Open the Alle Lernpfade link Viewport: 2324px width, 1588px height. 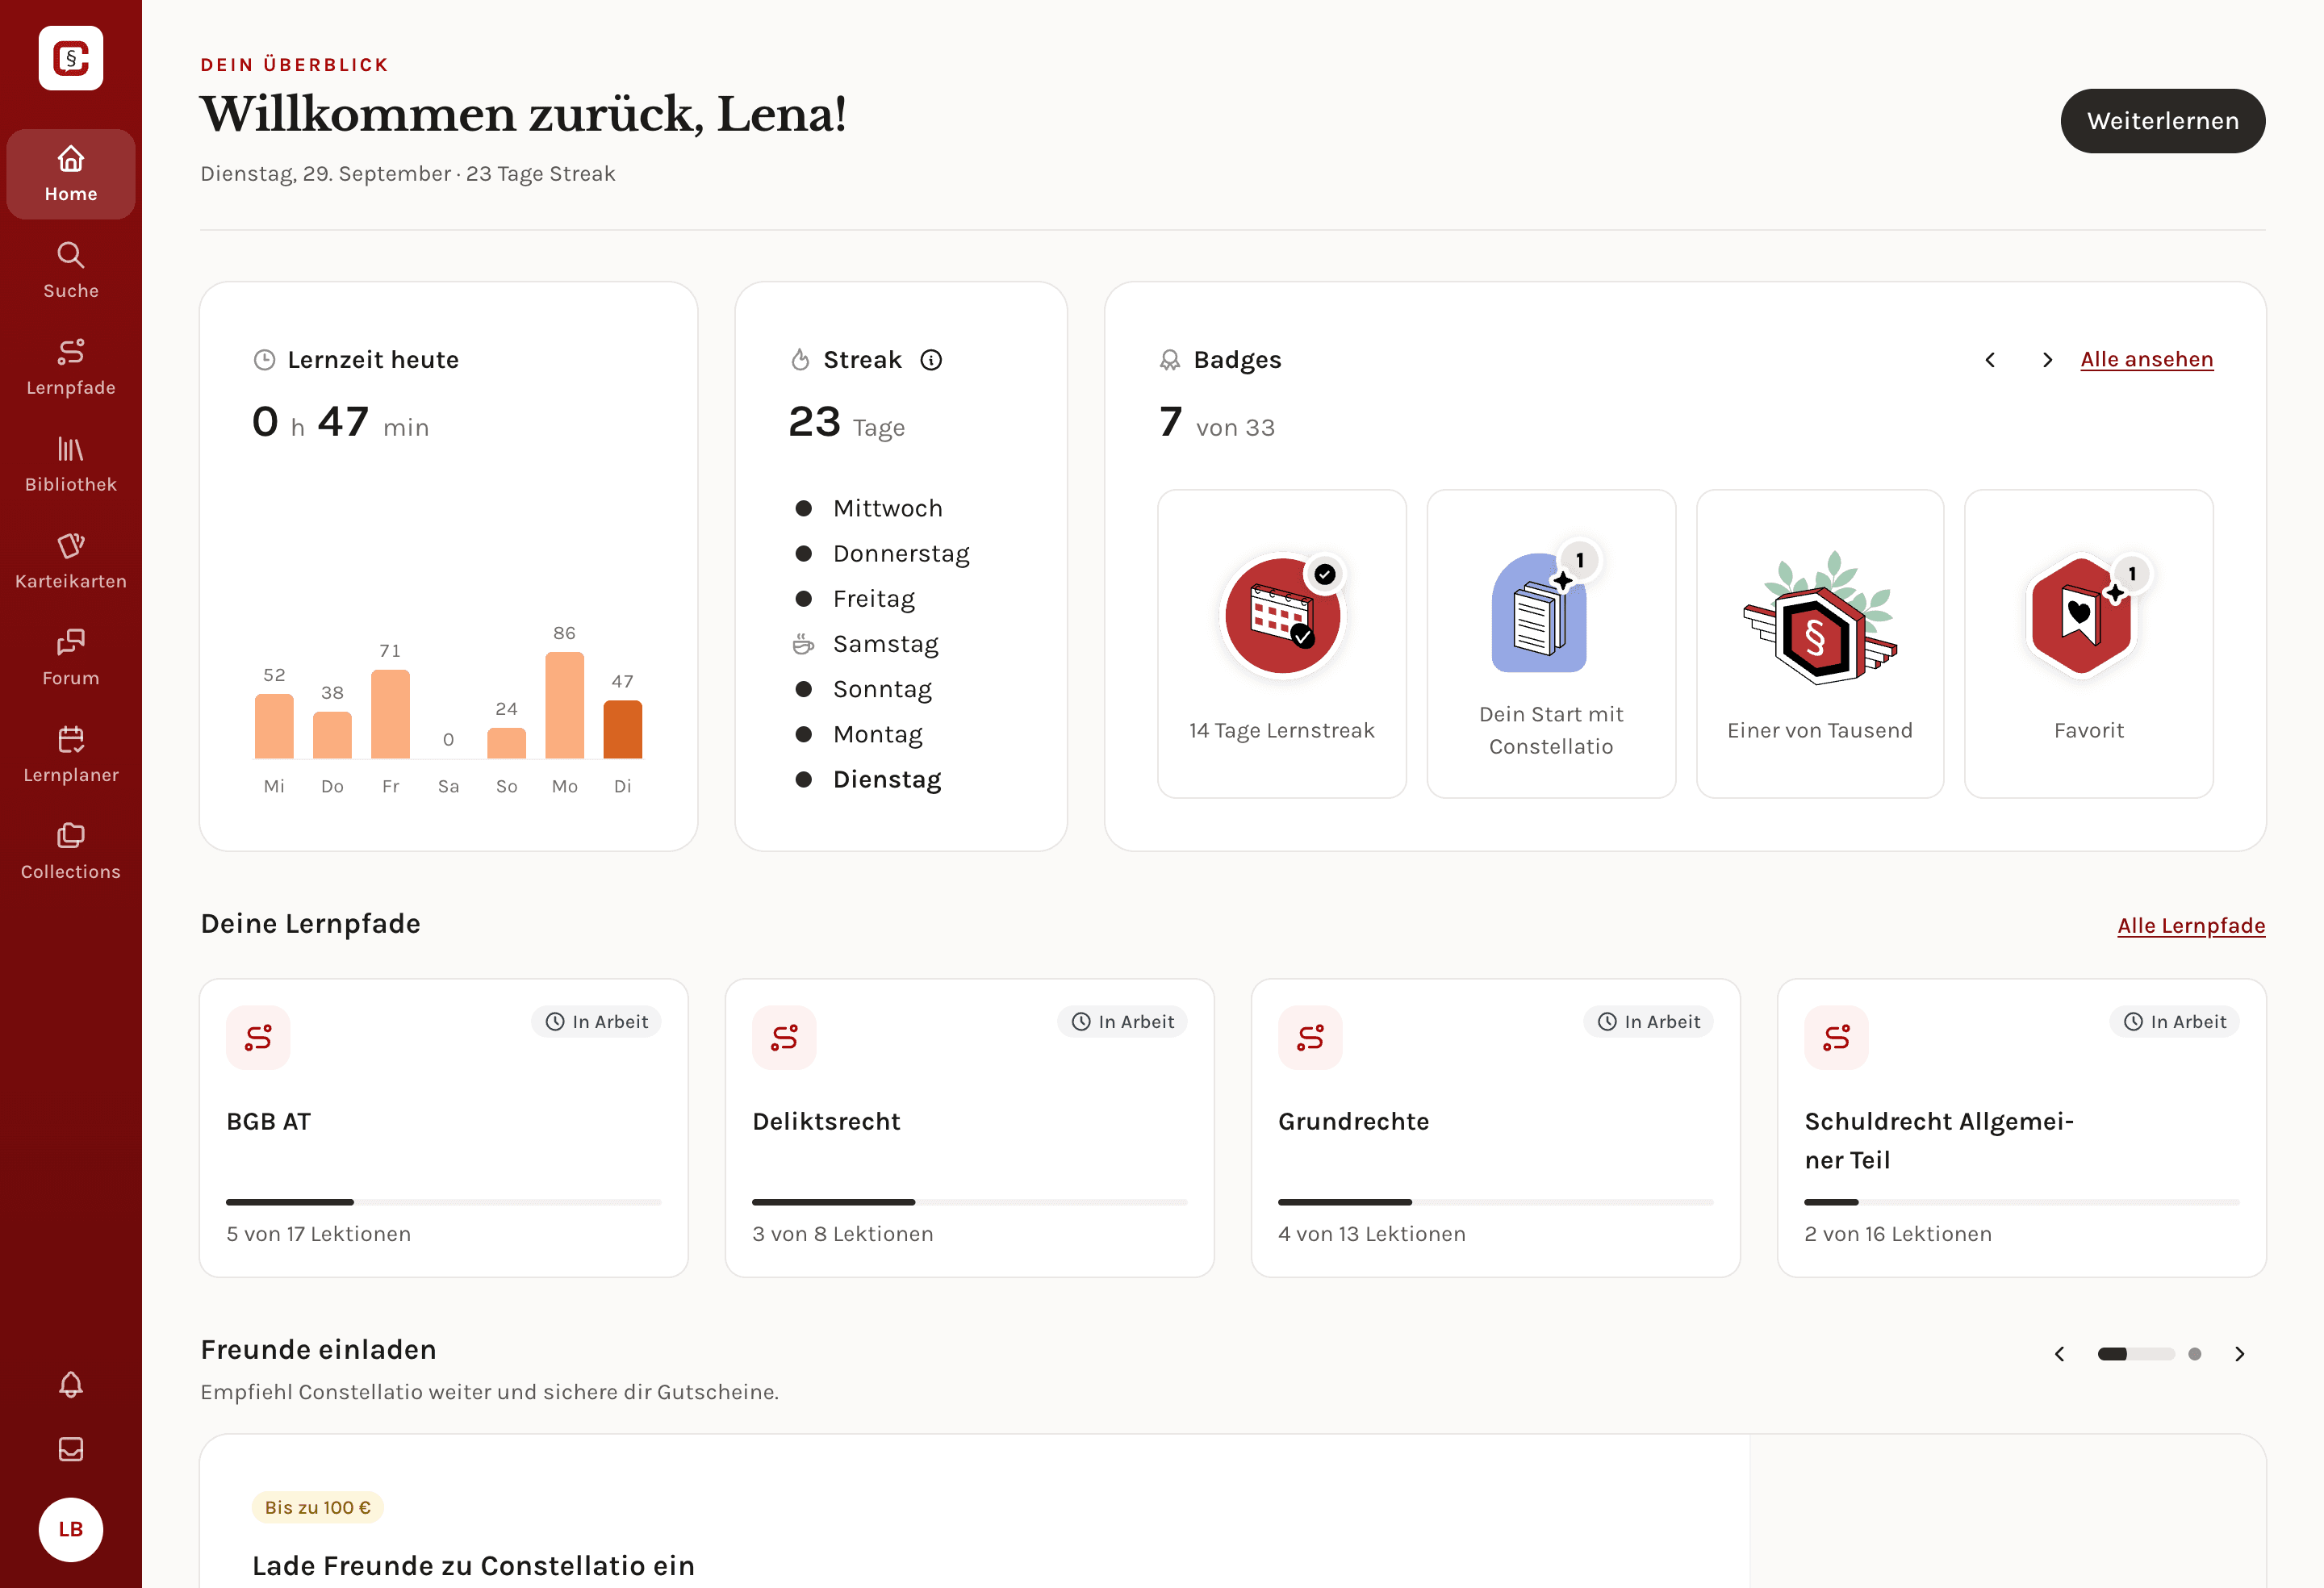[2191, 926]
